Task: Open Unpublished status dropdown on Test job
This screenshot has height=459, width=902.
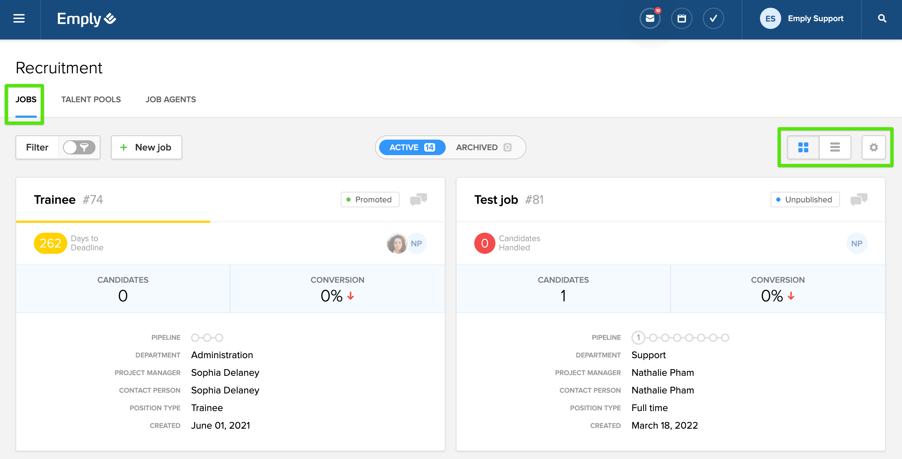Action: pyautogui.click(x=805, y=200)
